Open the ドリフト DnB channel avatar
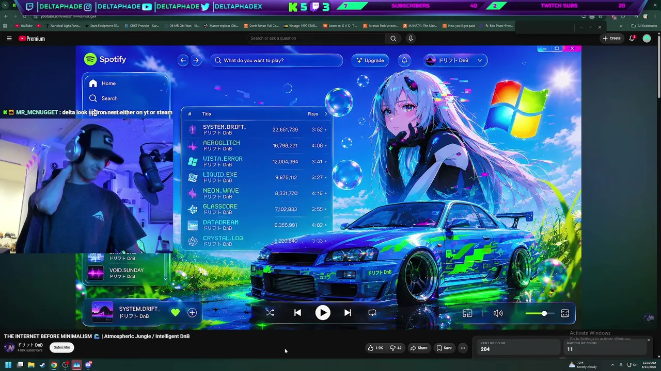661x371 pixels. [9, 347]
